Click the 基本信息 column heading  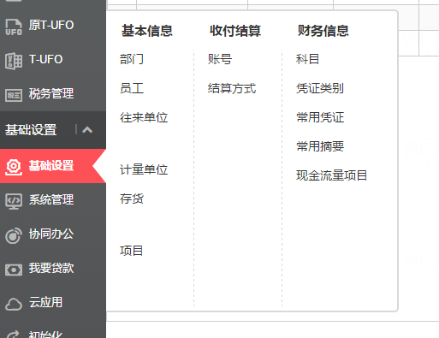point(147,31)
